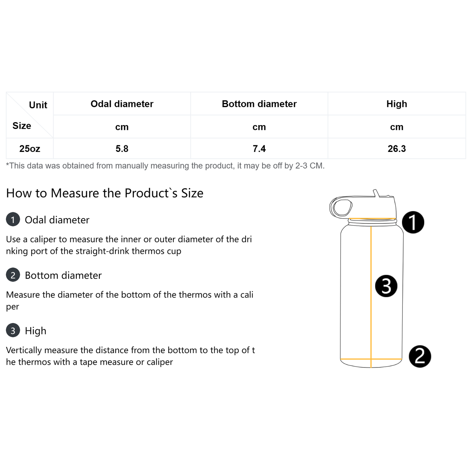Click the number 1 badge beside Odal diameter heading
Image resolution: width=472 pixels, height=472 pixels.
tap(13, 220)
